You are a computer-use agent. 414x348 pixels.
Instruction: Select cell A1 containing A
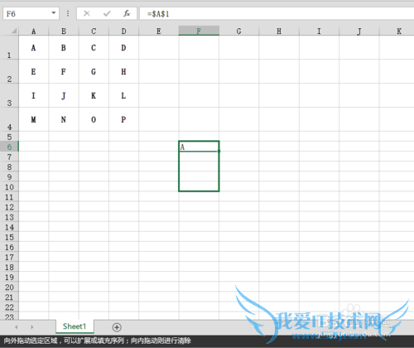[x=34, y=47]
